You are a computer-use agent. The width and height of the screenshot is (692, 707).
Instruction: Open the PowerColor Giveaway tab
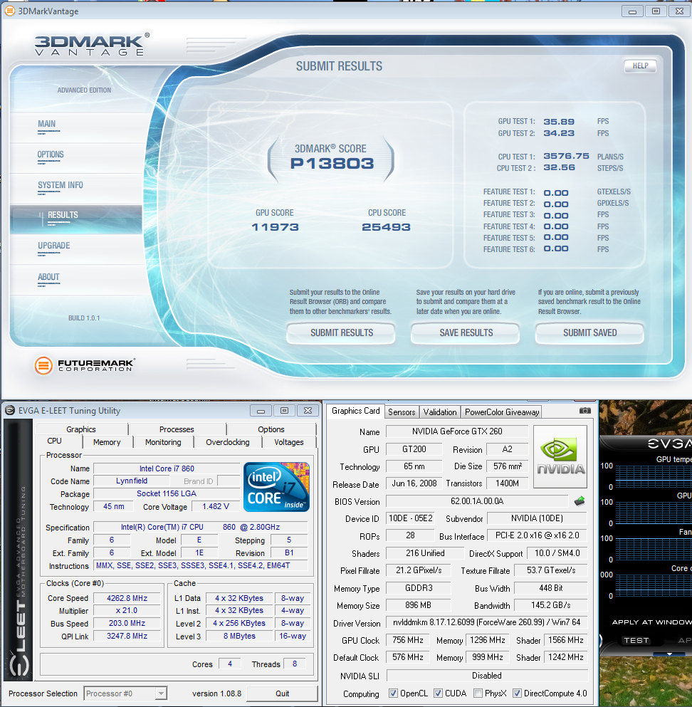502,412
